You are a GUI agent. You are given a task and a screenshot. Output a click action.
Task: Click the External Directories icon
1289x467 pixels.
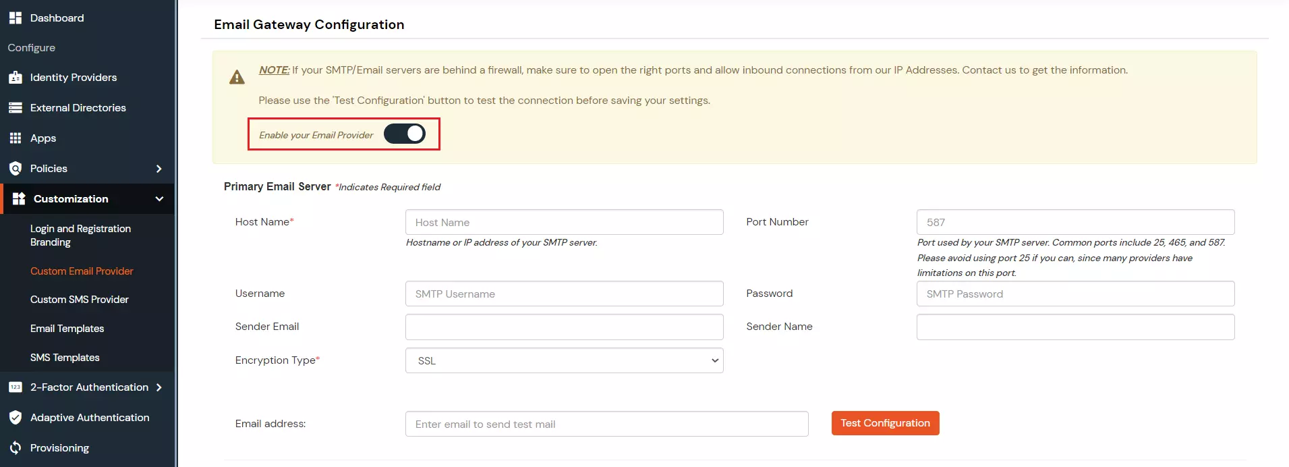16,107
